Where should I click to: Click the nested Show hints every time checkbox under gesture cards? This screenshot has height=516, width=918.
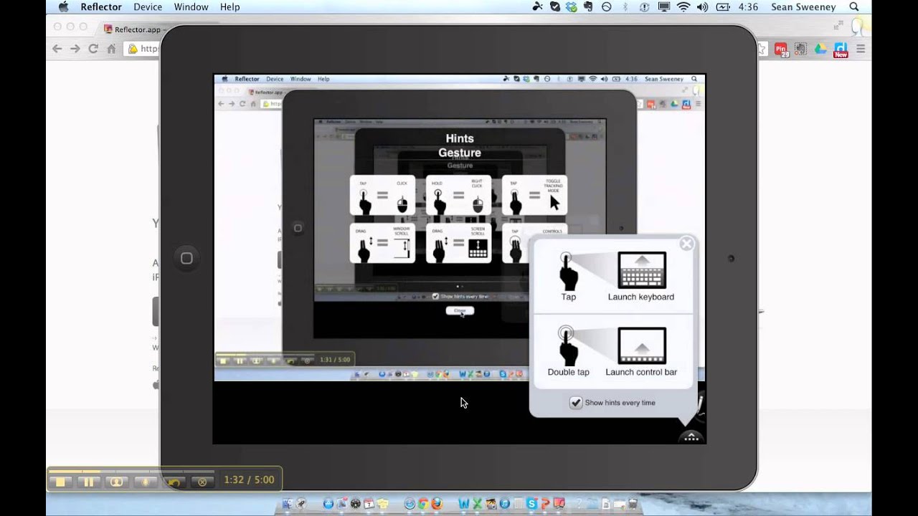(435, 296)
